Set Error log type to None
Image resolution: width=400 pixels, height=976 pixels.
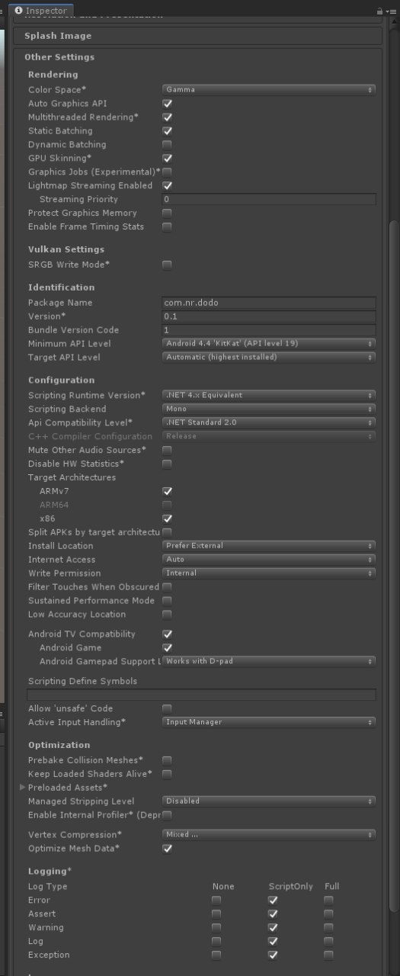point(216,901)
